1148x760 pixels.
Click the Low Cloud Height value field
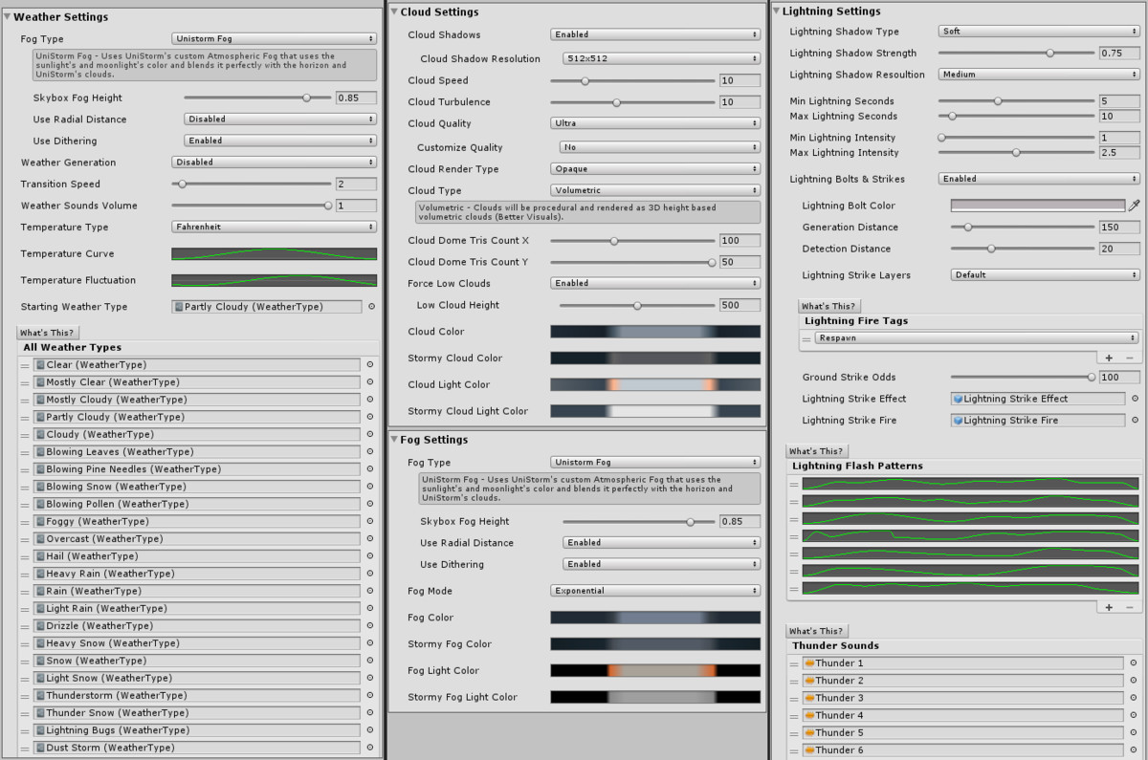740,306
